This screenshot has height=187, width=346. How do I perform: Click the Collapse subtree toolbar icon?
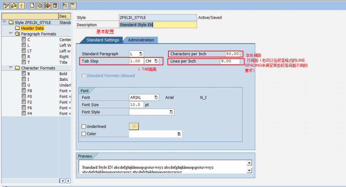(73, 5)
